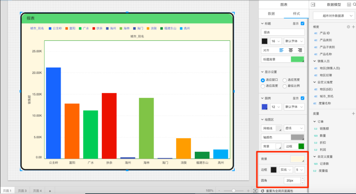Change the legend text blue color swatch
This screenshot has height=194, width=356.
[x=264, y=107]
